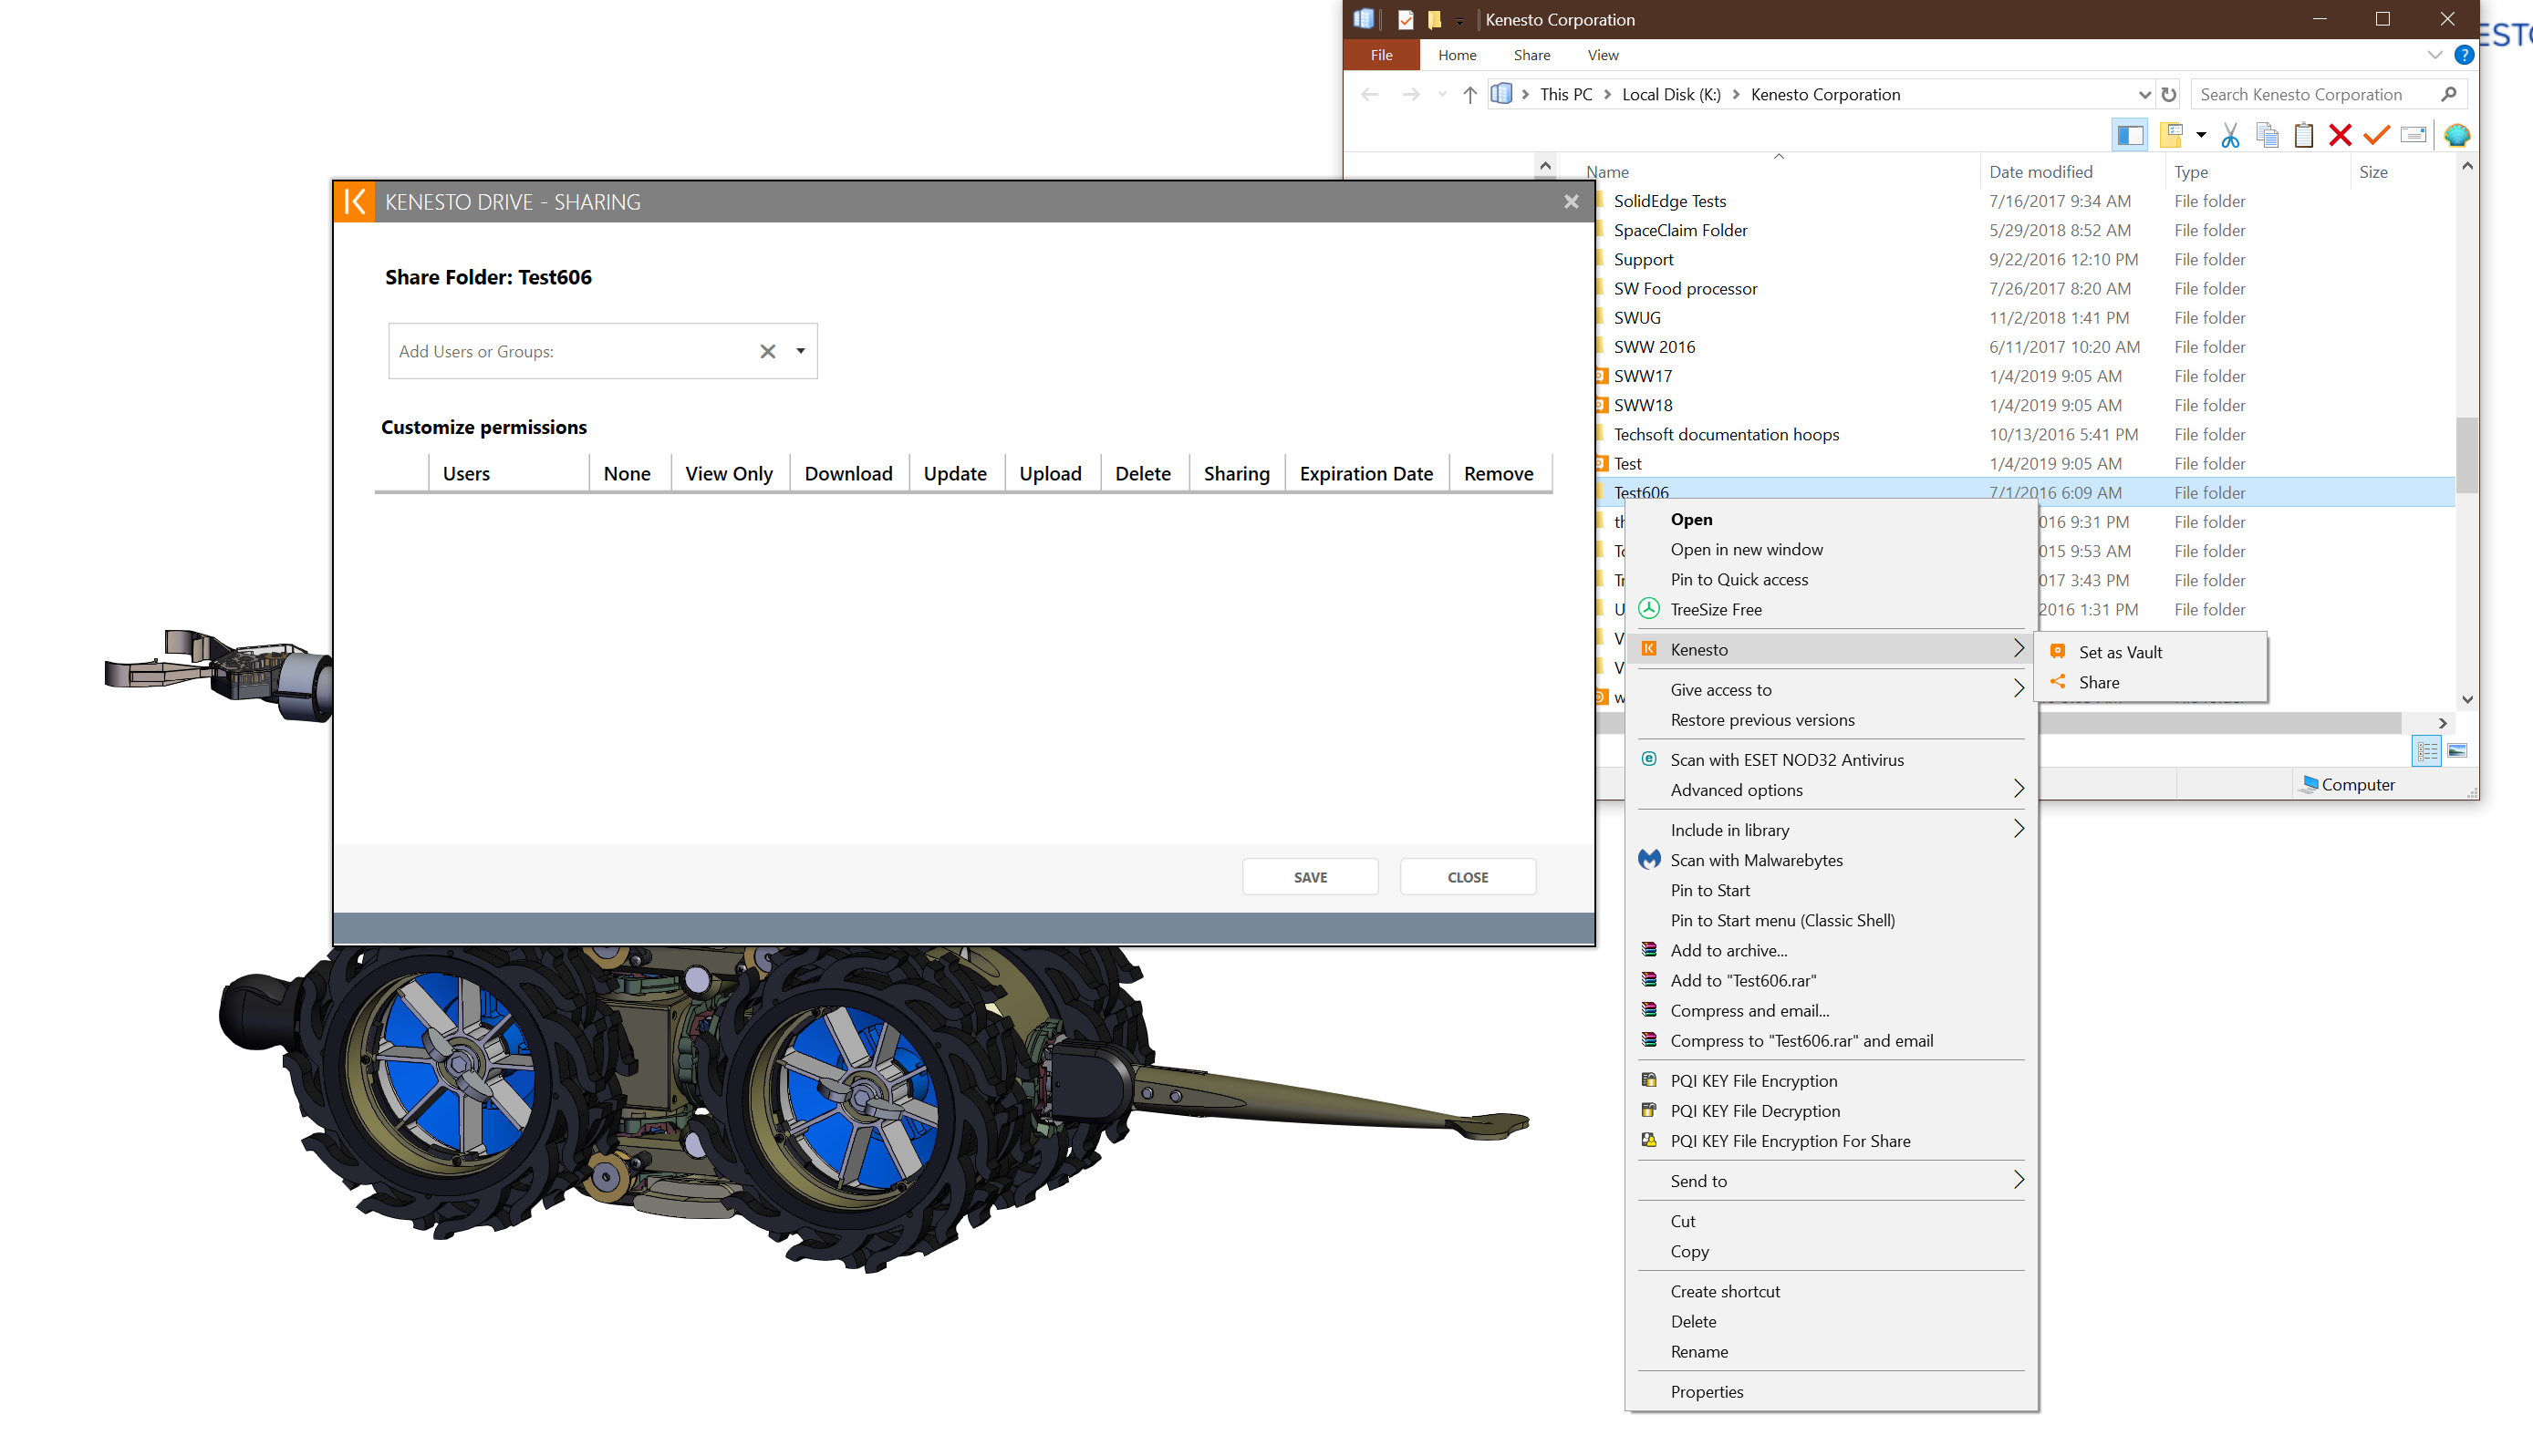Click the Paste clipboard toolbar icon

pyautogui.click(x=2303, y=135)
